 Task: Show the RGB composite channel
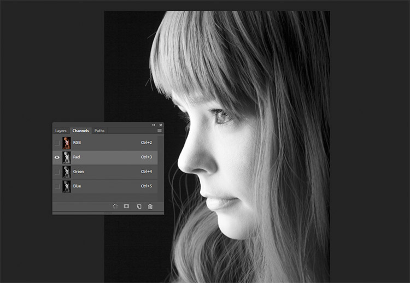click(x=57, y=143)
